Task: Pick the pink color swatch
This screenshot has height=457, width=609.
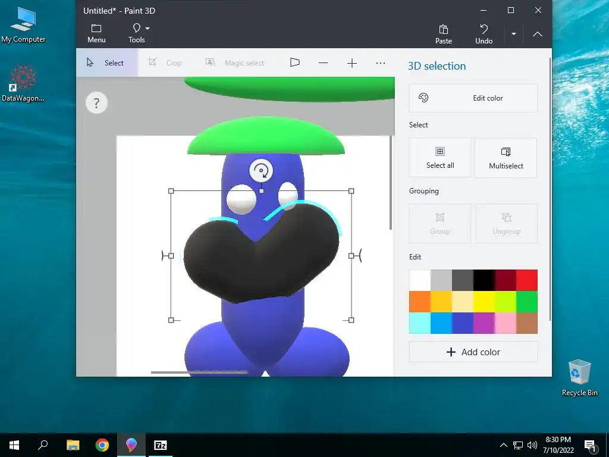Action: (x=506, y=323)
